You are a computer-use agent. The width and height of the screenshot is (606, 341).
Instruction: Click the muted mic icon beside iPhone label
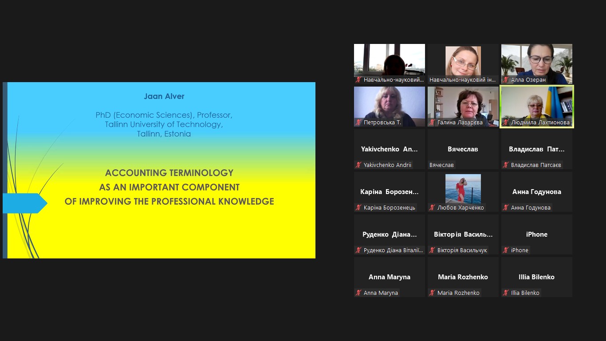tap(506, 250)
